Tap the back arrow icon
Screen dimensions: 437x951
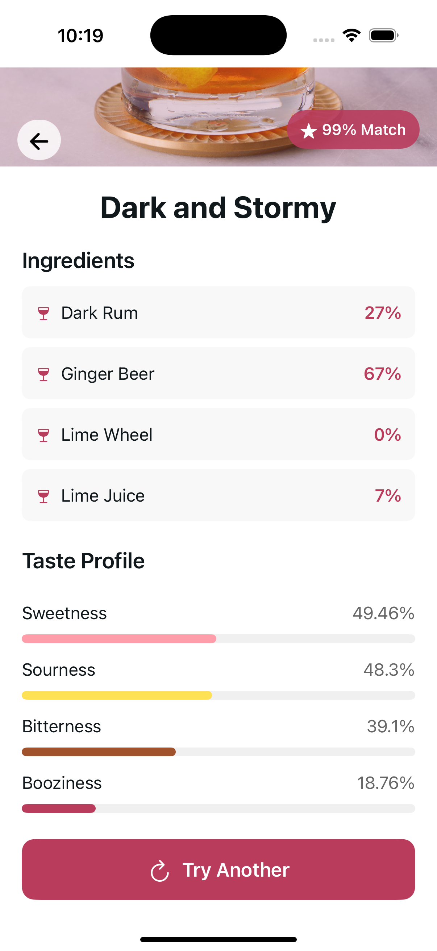point(39,140)
